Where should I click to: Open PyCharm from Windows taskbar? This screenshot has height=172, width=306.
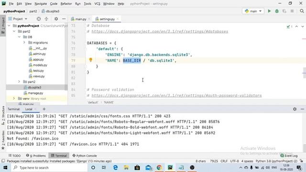(170, 168)
